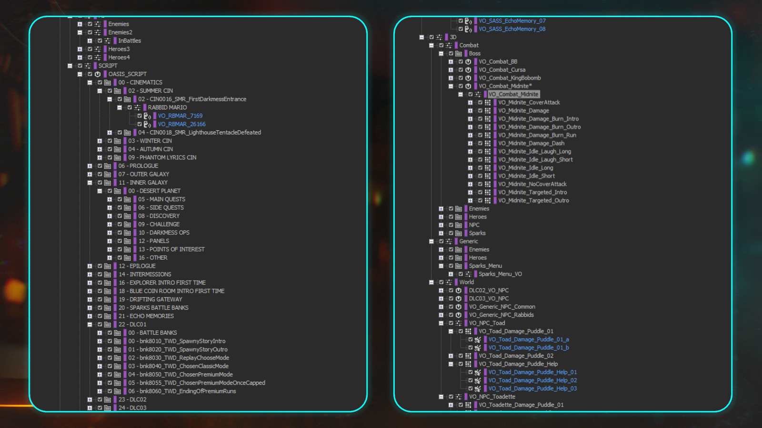This screenshot has width=762, height=428.
Task: Click the work unit icon for VO_Combat_KingBobomb
Action: coord(468,78)
